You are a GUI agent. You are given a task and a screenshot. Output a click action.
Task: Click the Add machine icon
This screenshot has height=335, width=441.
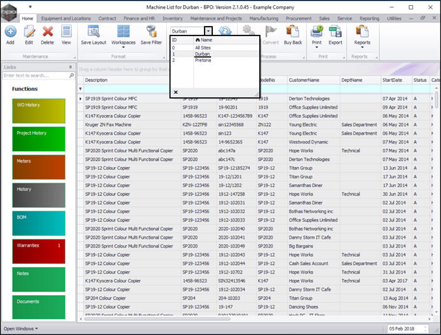10,33
